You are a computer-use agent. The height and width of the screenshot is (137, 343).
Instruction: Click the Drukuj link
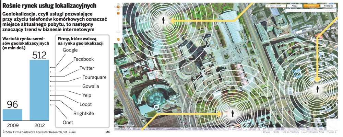pyautogui.click(x=267, y=132)
